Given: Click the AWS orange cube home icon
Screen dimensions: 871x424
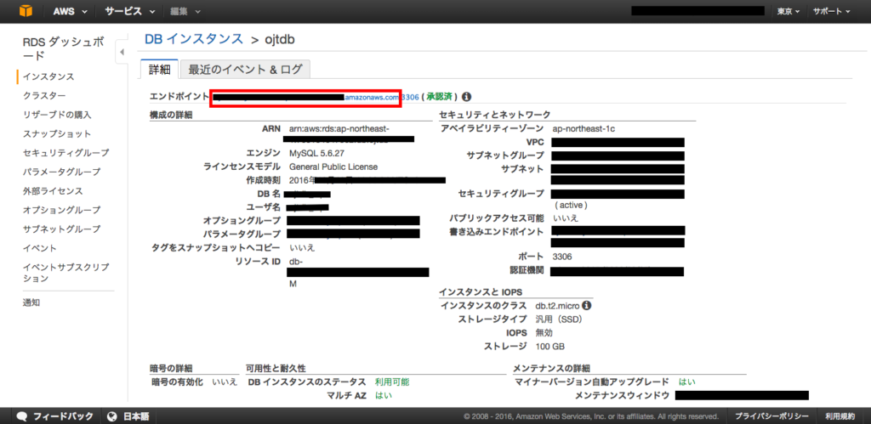Looking at the screenshot, I should click(26, 11).
